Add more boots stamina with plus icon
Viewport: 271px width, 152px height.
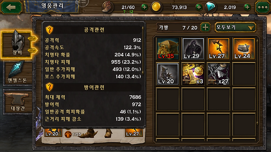click(145, 7)
